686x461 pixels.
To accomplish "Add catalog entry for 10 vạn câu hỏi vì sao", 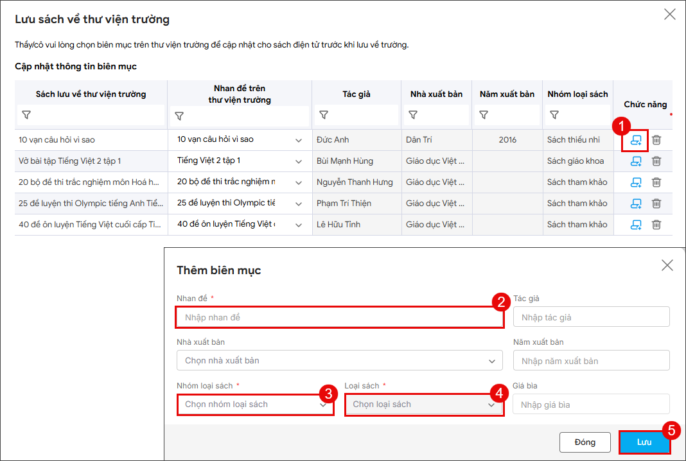I will 636,140.
